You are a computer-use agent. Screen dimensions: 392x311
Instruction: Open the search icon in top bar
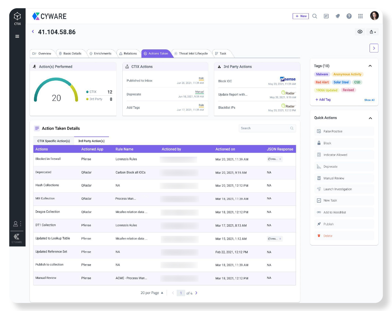coord(315,16)
